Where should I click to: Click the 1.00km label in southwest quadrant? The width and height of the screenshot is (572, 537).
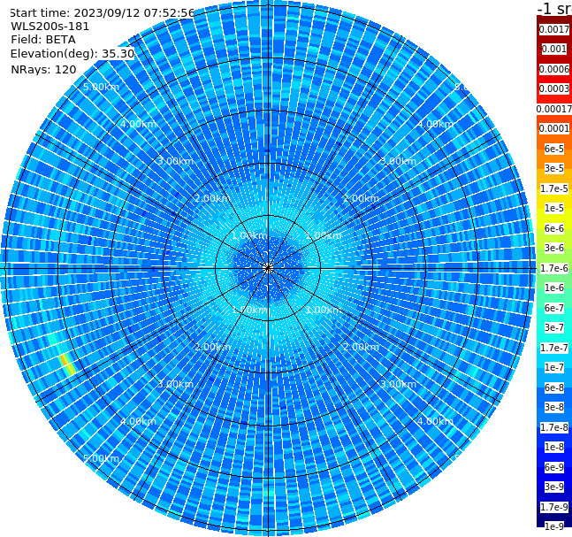click(x=250, y=310)
